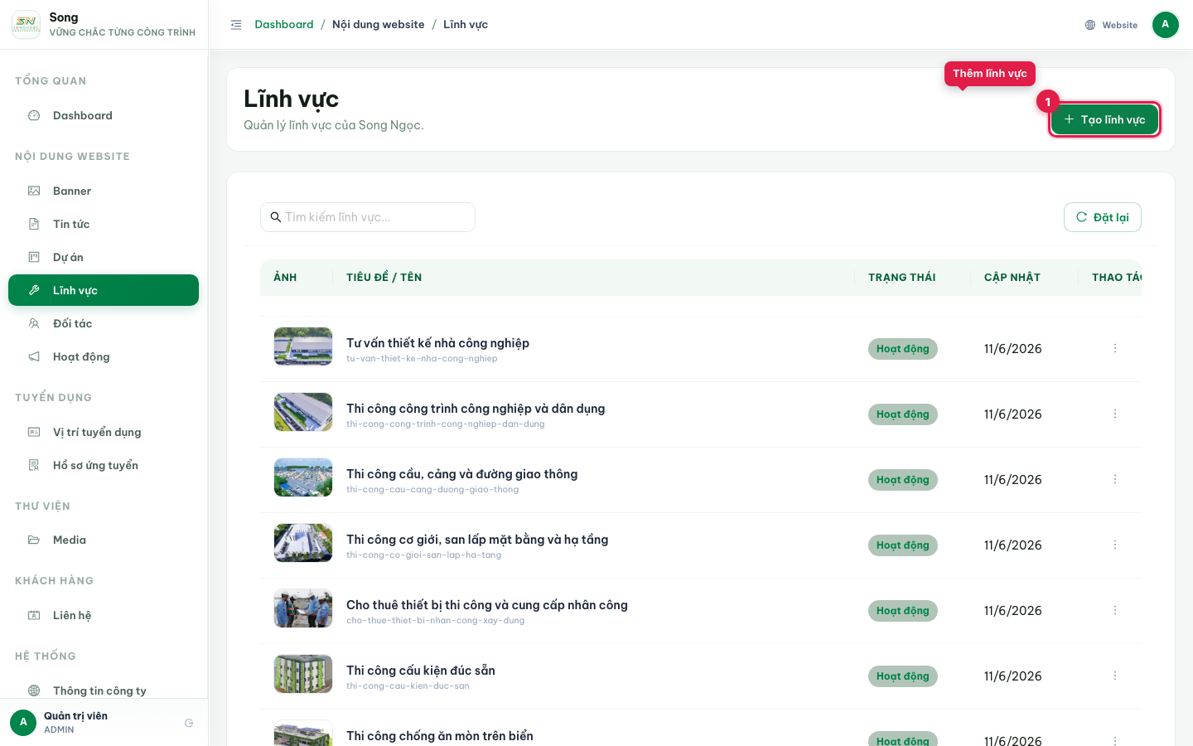Click the Đặt lại reset button
Screen dimensions: 1193x746
(1103, 217)
